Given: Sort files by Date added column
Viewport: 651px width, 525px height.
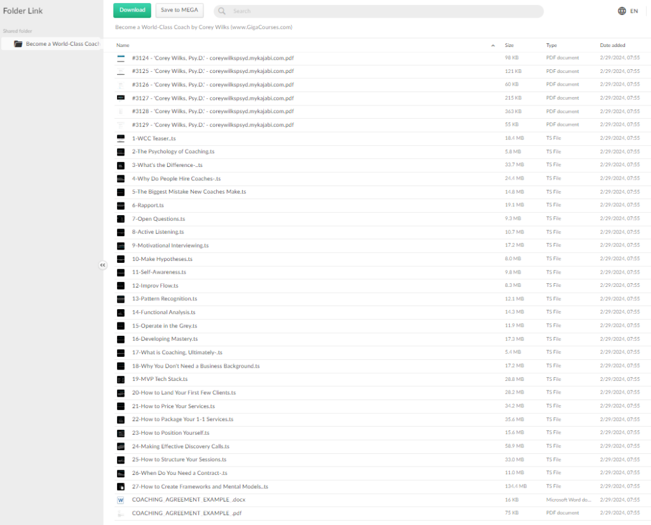Looking at the screenshot, I should click(612, 46).
